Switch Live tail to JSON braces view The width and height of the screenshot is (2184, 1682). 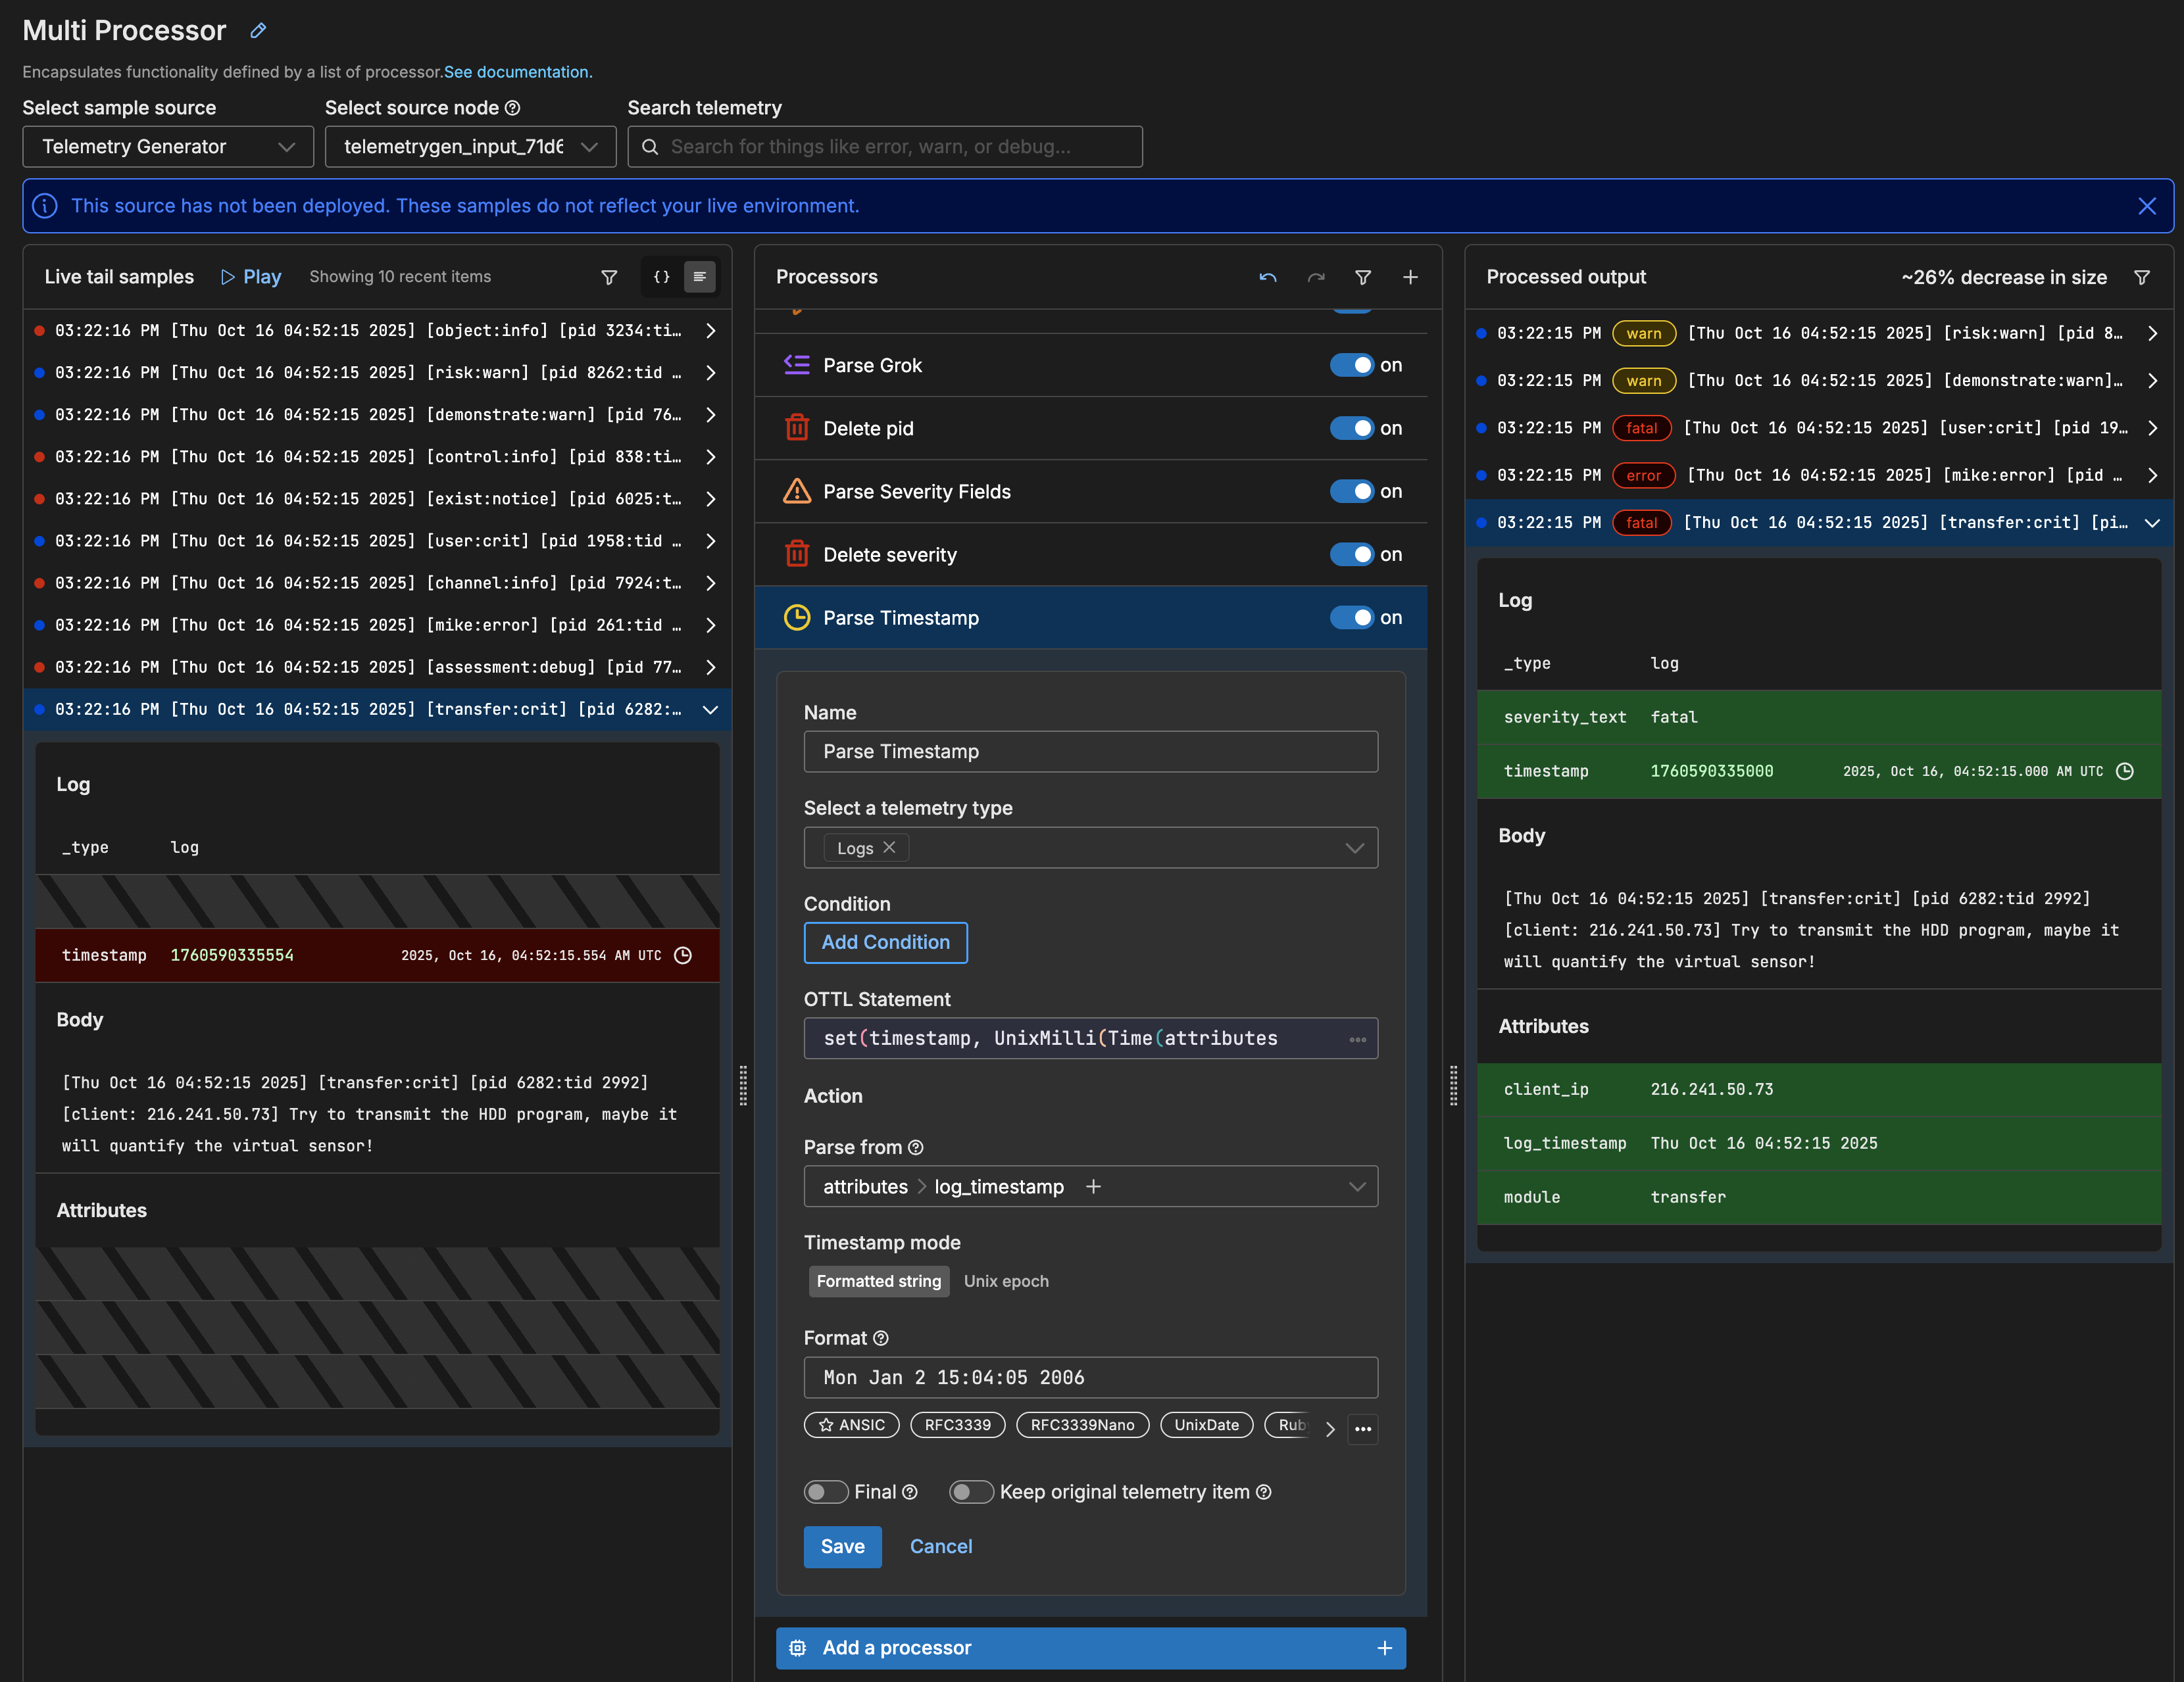(661, 277)
